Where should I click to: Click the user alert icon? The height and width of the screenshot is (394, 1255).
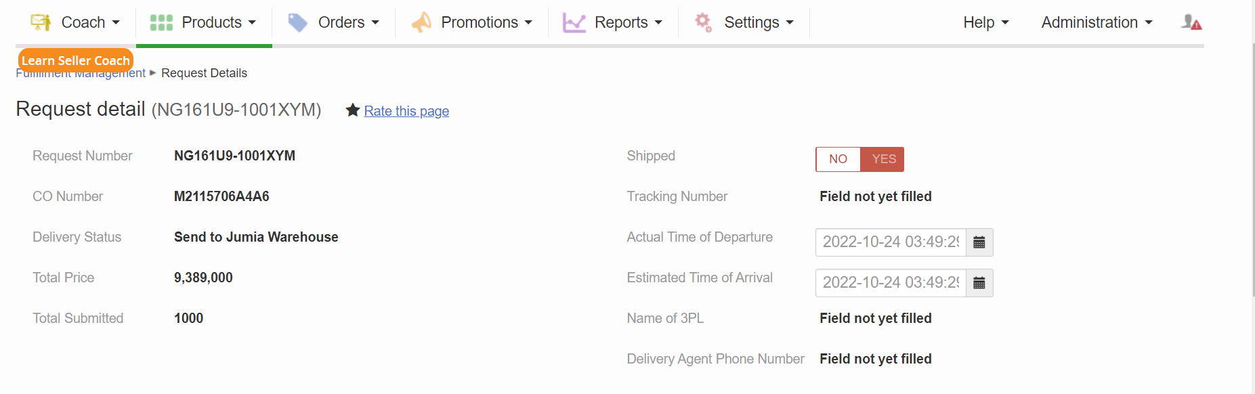[x=1191, y=22]
